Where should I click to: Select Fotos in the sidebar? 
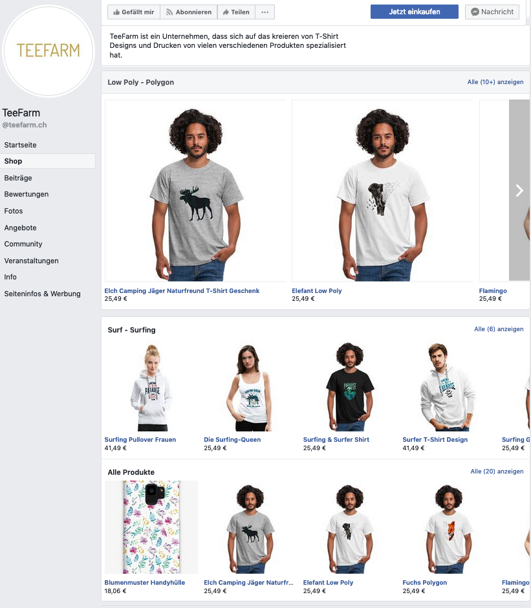pos(14,211)
